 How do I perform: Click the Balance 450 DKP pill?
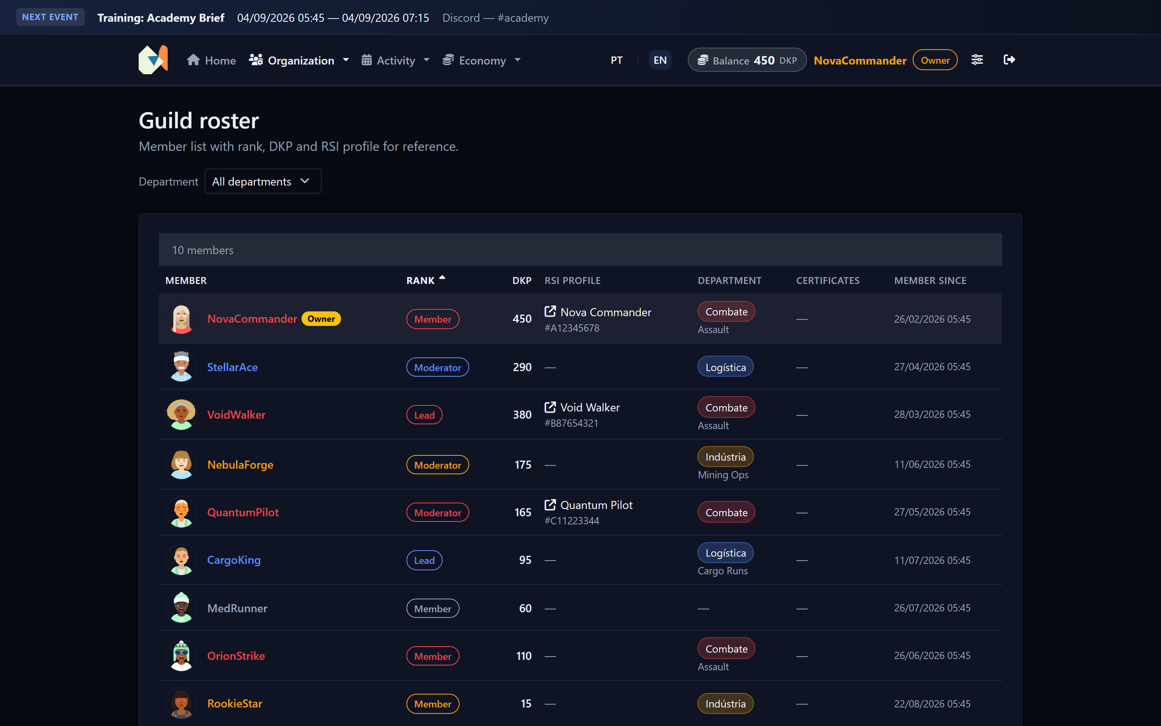tap(747, 60)
